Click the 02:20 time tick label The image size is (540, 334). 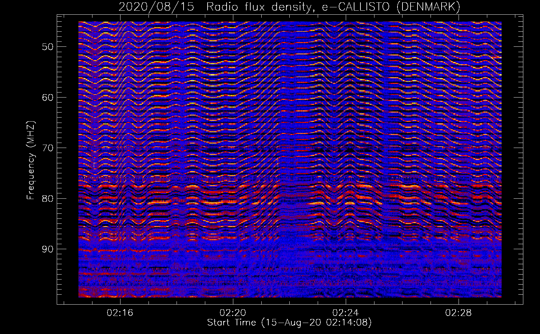pos(233,313)
